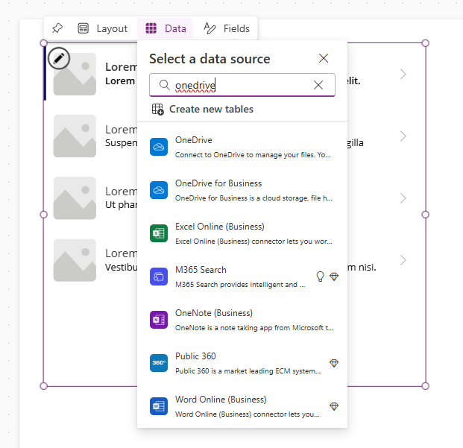Click the bottom-right gallery resize handle
The image size is (463, 448).
425,385
